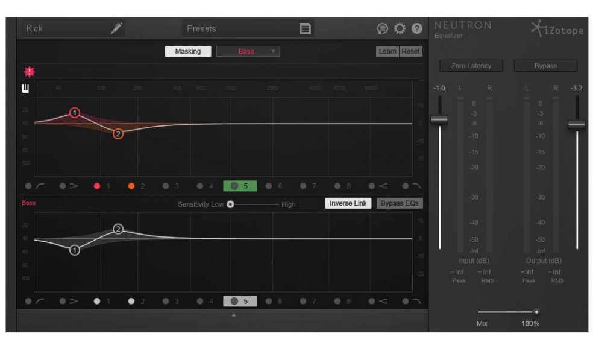Image resolution: width=593 pixels, height=345 pixels.
Task: Click the -3.2 output gain value
Action: point(576,88)
